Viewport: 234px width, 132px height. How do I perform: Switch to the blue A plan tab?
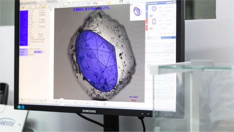[x=147, y=11]
